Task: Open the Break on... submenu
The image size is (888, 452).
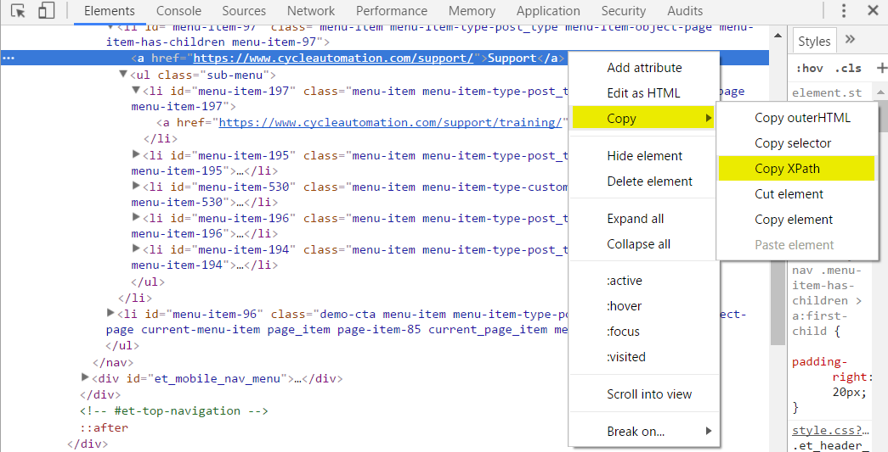Action: pos(644,432)
